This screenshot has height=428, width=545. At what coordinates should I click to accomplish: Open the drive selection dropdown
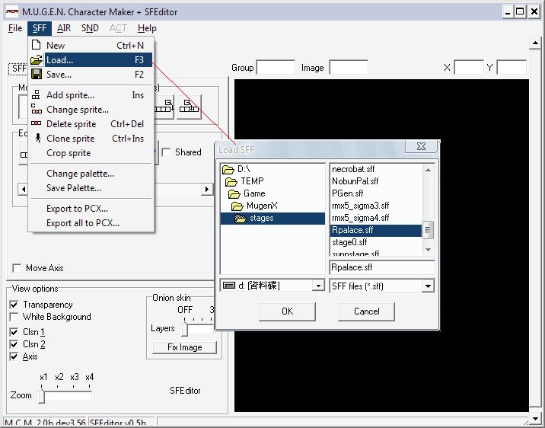318,286
